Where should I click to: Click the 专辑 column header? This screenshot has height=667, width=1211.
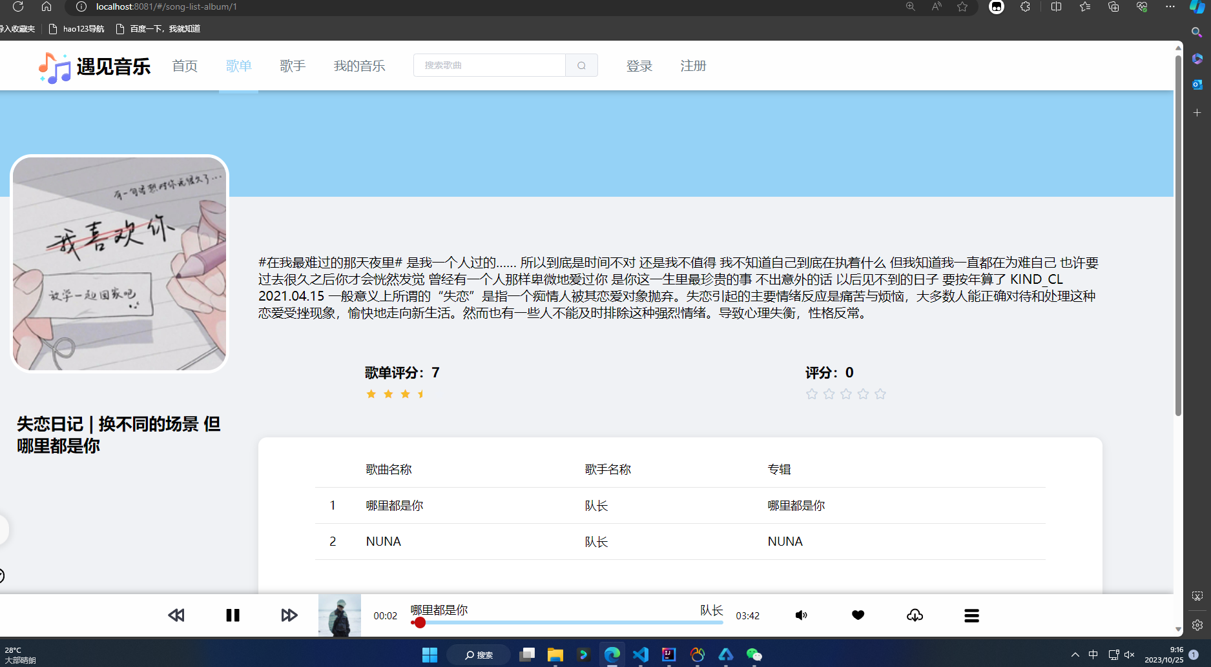[779, 470]
